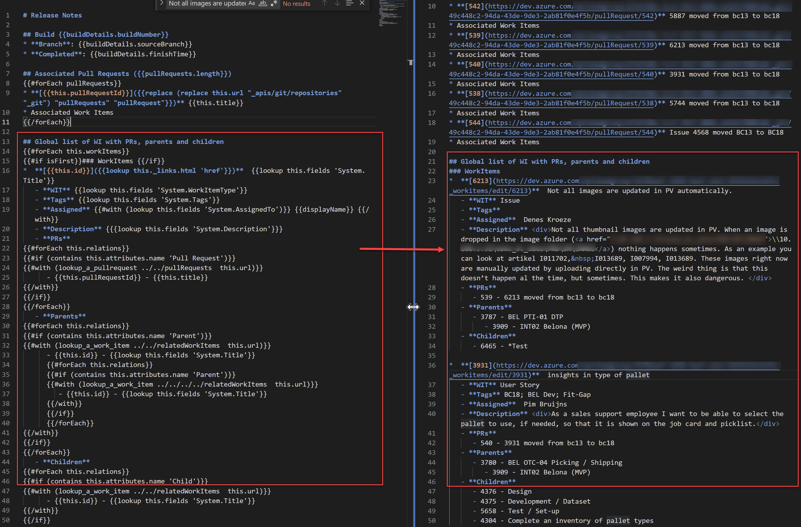Open pull request 542 link
The height and width of the screenshot is (527, 801).
point(551,16)
